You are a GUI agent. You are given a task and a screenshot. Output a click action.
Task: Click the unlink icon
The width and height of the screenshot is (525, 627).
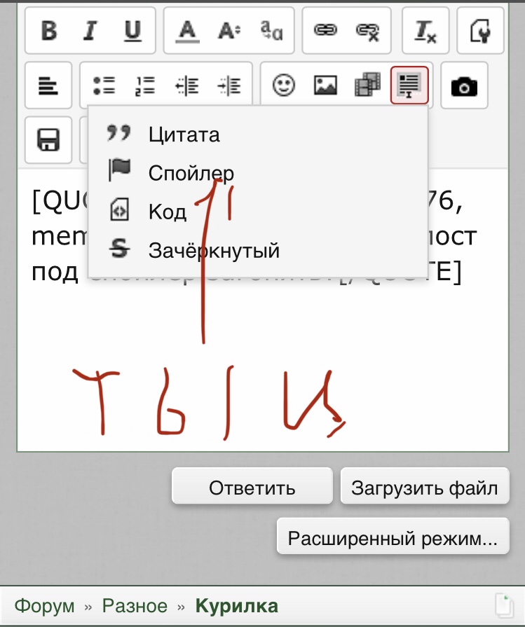pyautogui.click(x=367, y=31)
